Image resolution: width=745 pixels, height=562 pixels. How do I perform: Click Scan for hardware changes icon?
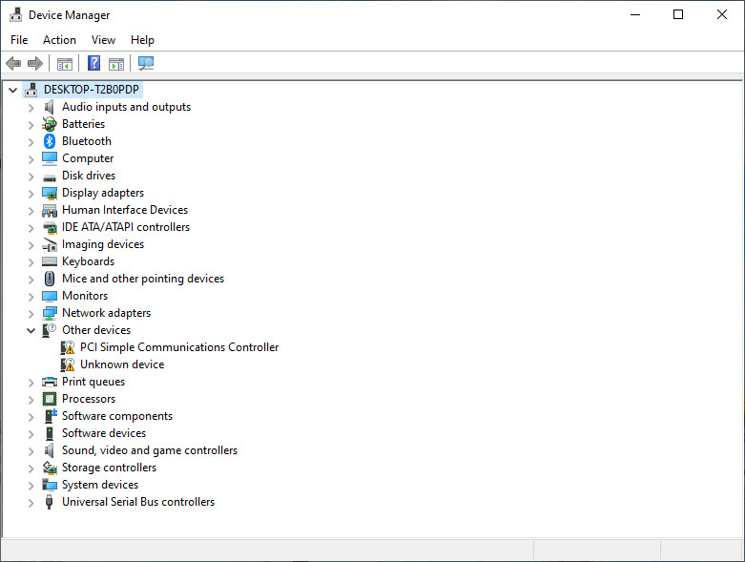pos(146,64)
